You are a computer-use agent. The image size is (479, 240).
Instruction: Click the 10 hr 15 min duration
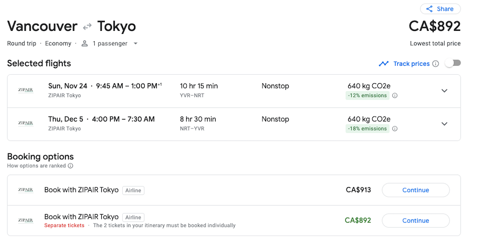(x=199, y=86)
